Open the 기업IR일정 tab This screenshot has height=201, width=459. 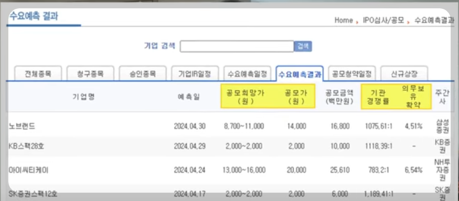[x=195, y=73]
